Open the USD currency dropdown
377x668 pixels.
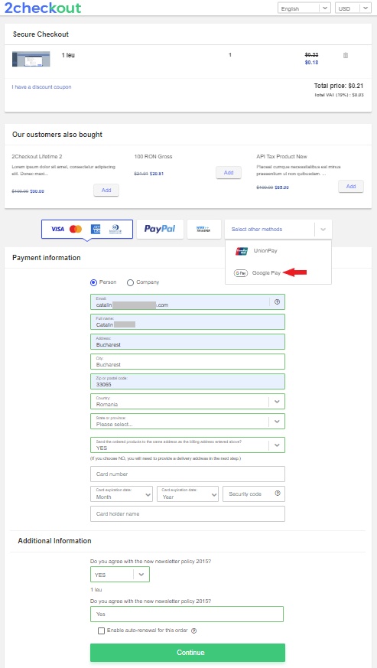[x=353, y=8]
